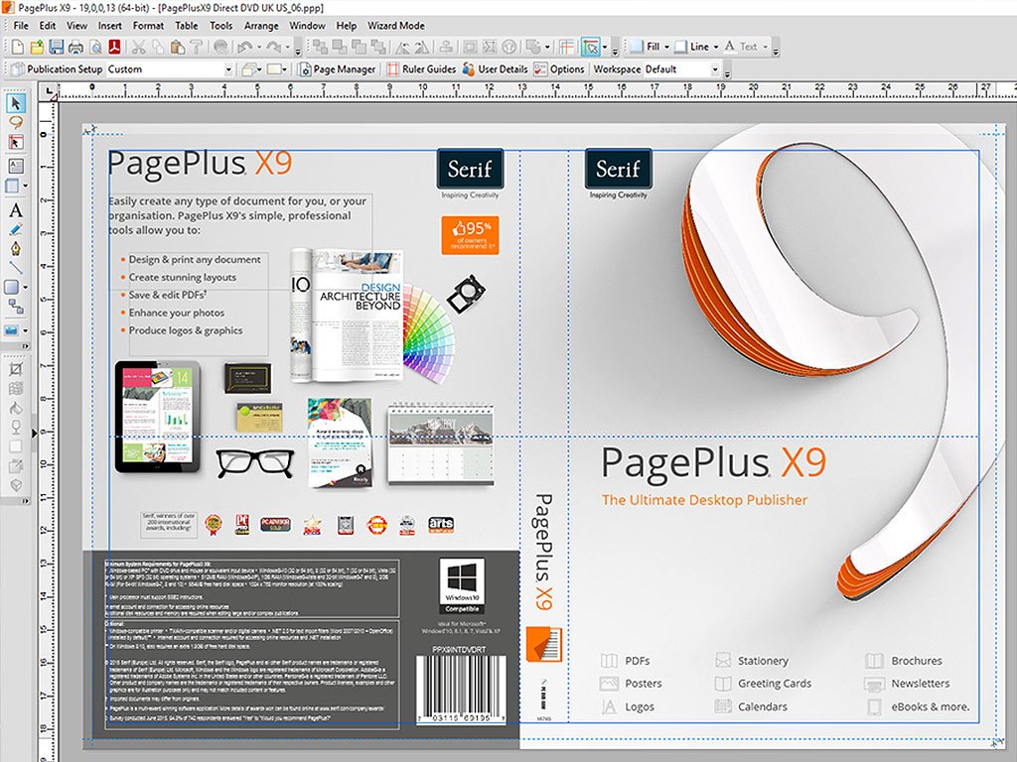Expand the QuickShape tool flyout arrow

25,287
